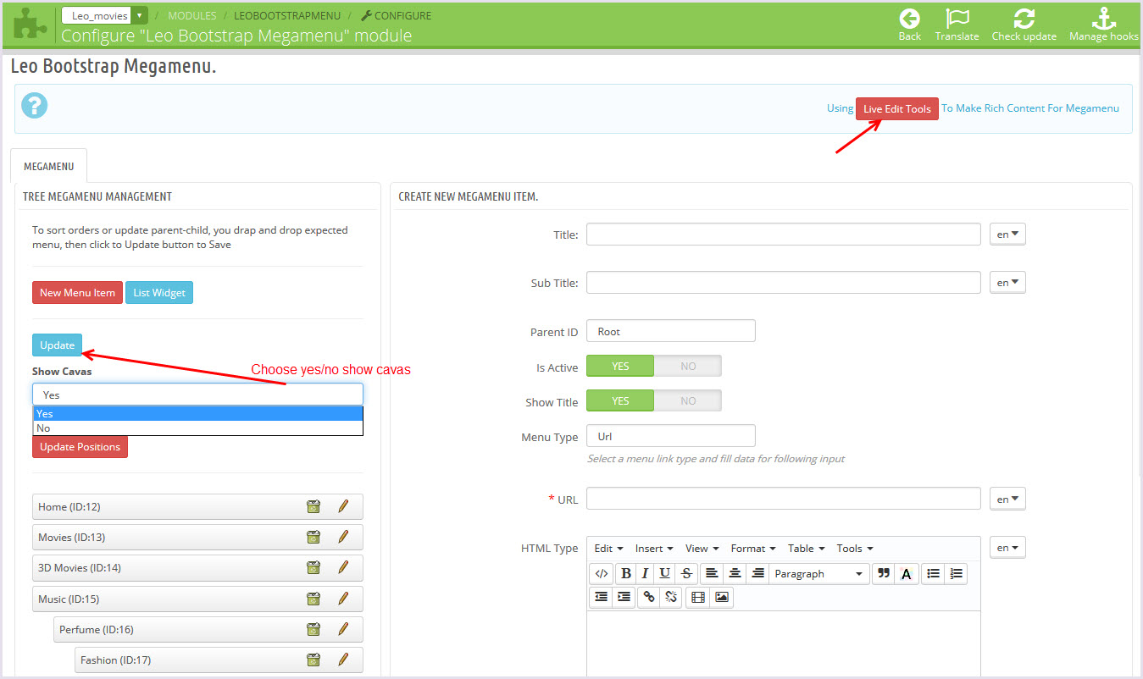Open source code view in editor
This screenshot has height=679, width=1143.
(602, 573)
